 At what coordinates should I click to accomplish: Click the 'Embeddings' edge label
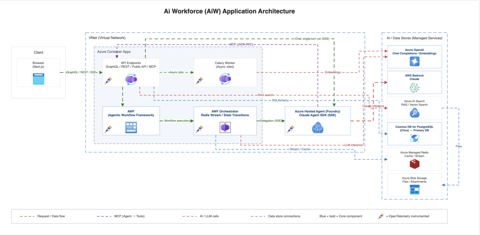click(333, 72)
